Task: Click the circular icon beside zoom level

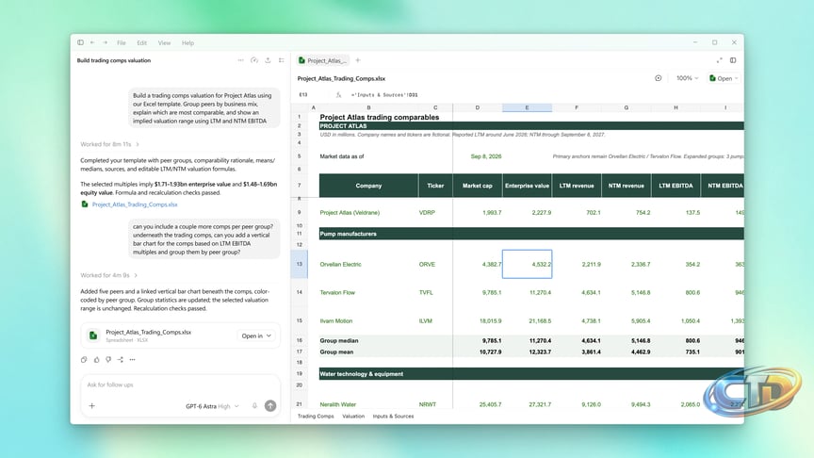Action: pos(659,78)
